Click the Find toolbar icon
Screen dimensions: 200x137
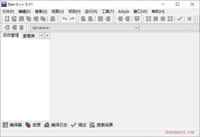[84, 19]
